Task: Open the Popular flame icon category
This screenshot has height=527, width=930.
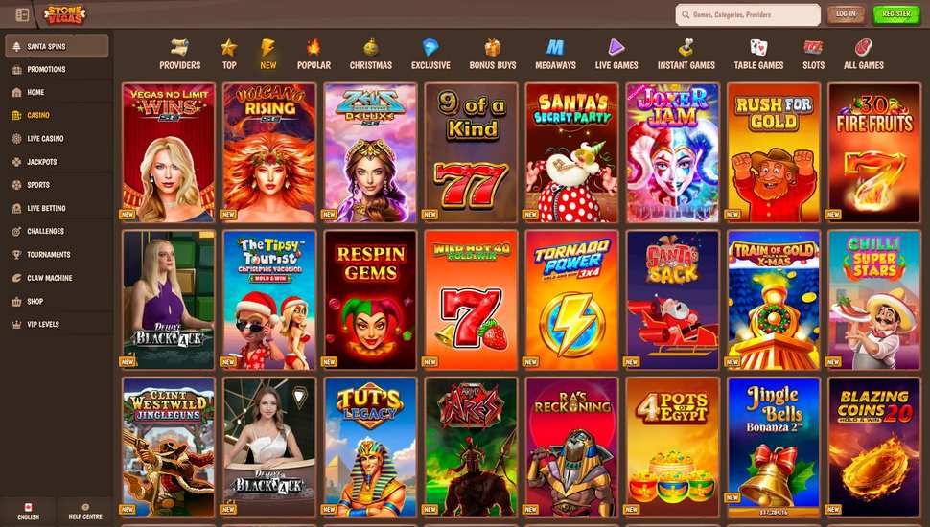Action: pyautogui.click(x=314, y=54)
